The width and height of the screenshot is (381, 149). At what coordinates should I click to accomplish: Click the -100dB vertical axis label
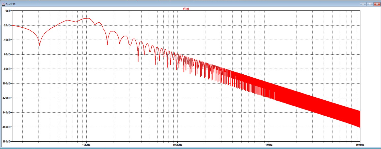click(6, 83)
